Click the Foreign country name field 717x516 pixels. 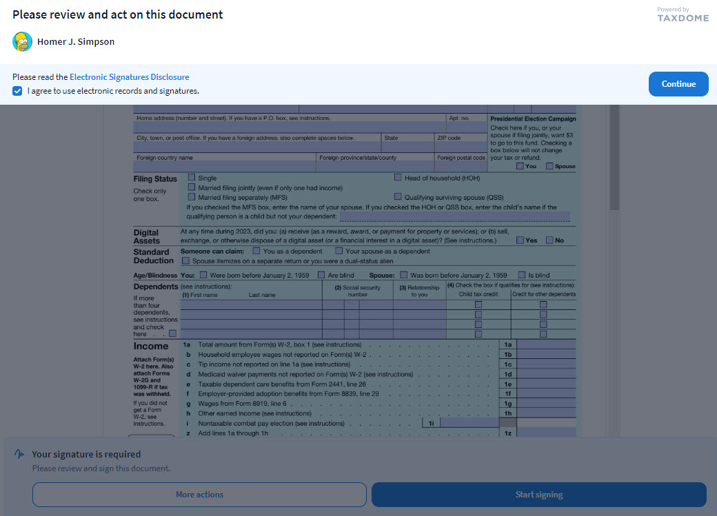click(224, 167)
